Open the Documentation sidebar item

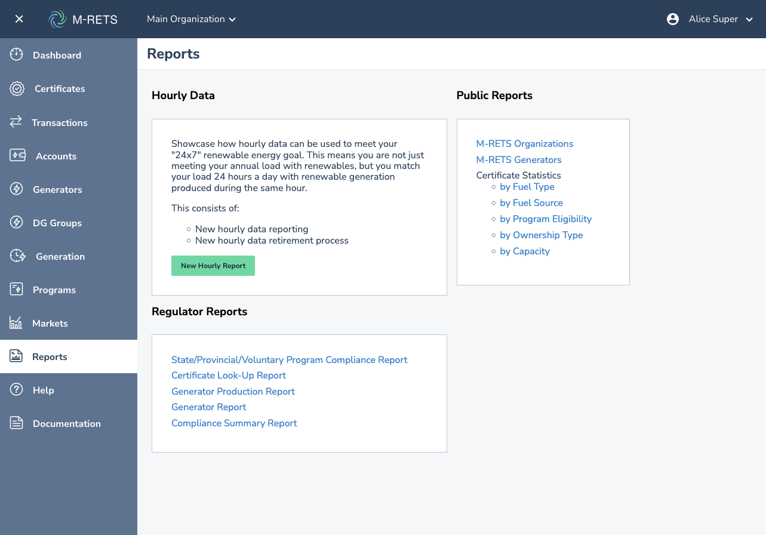(x=69, y=423)
